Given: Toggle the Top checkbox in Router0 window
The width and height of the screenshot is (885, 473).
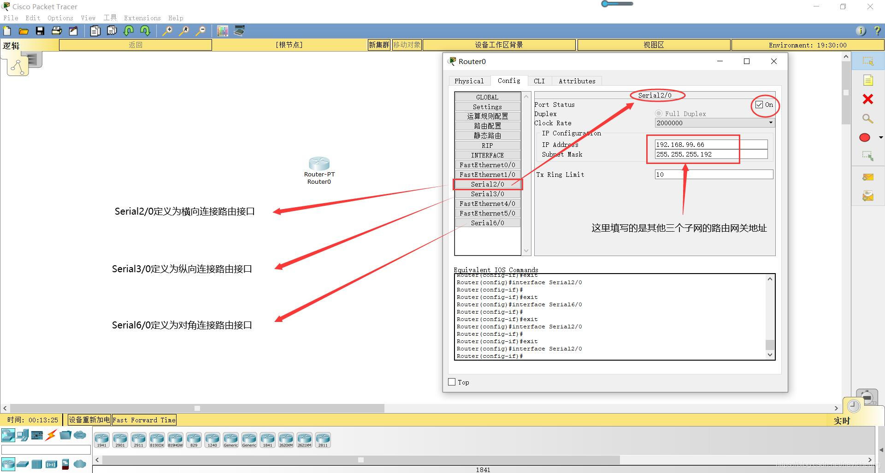Looking at the screenshot, I should tap(452, 382).
